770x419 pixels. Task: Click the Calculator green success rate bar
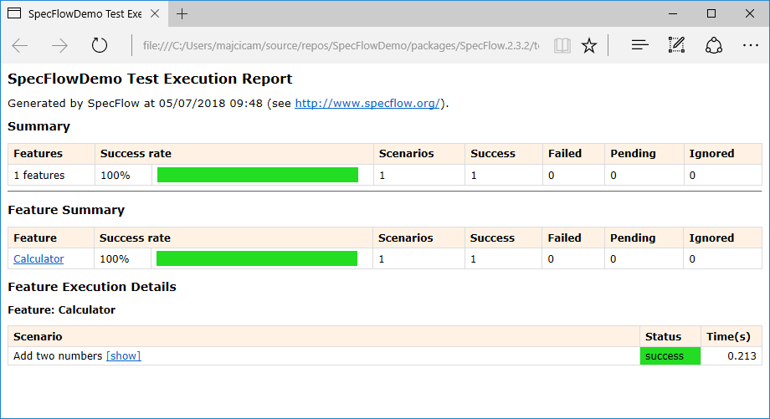[x=257, y=258]
